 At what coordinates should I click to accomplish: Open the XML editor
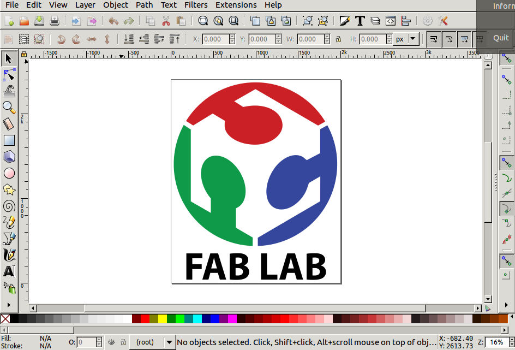(391, 21)
